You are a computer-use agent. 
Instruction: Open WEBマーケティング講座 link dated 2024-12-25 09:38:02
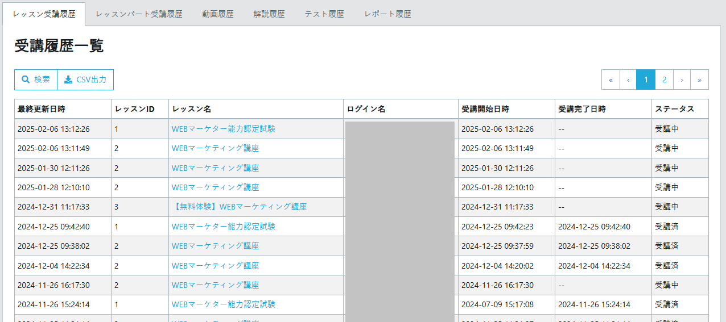216,246
